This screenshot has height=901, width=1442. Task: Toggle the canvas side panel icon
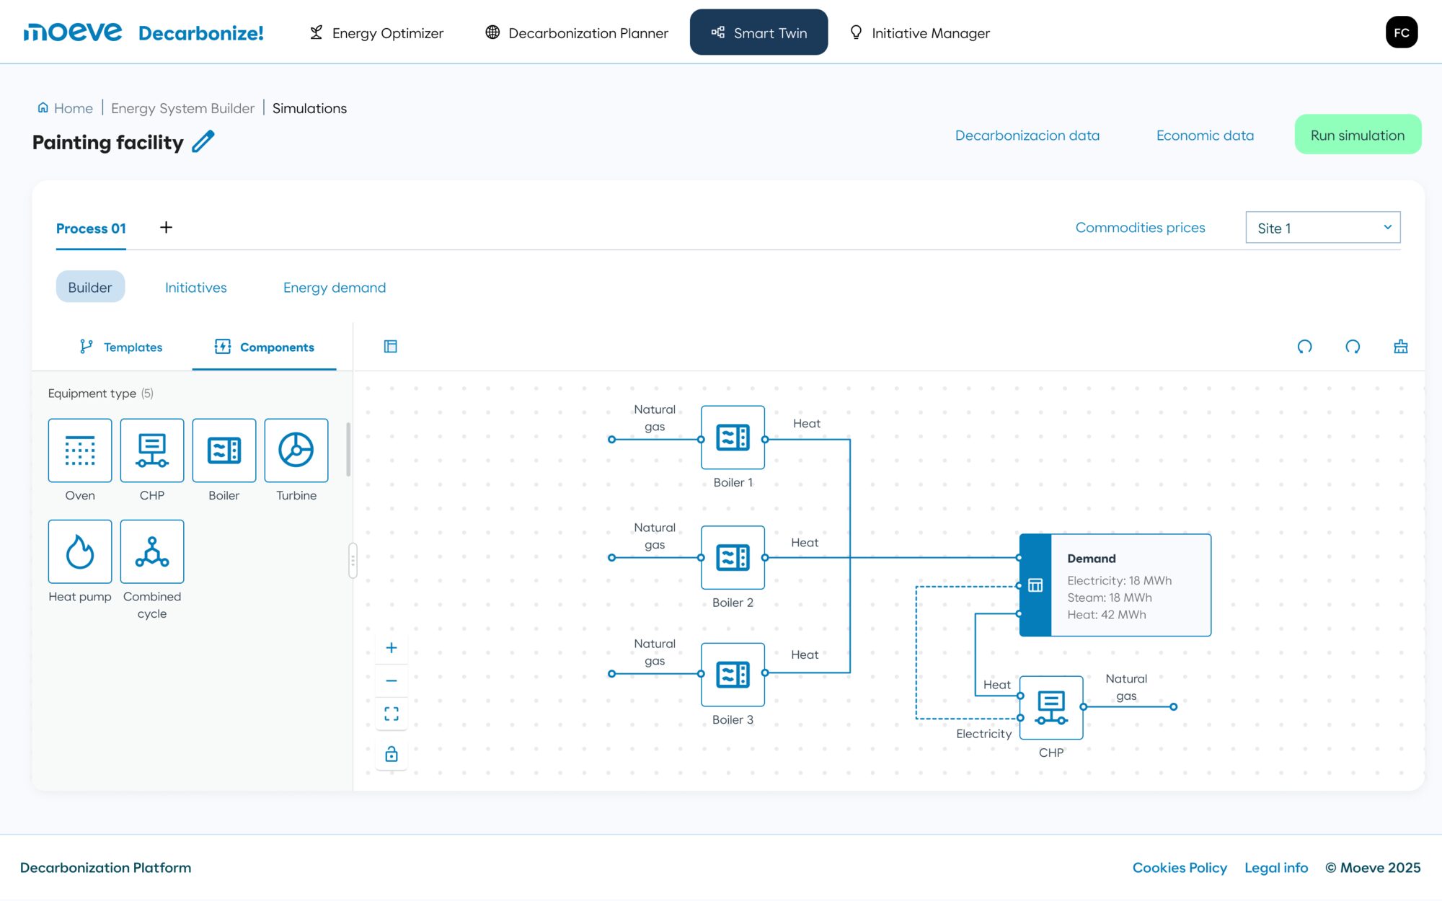tap(391, 347)
